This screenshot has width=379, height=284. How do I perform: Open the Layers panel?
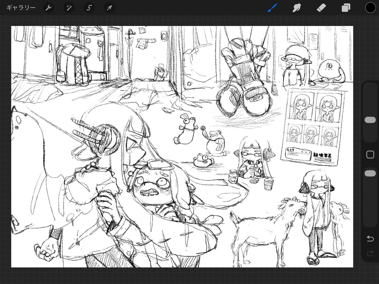pyautogui.click(x=346, y=8)
